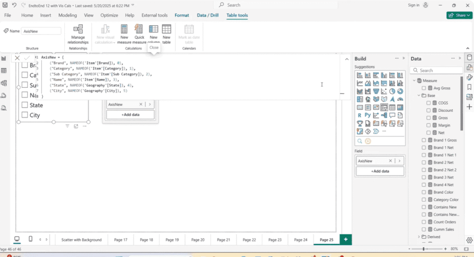Open Model view in left sidebar
The width and height of the screenshot is (474, 257).
point(4,83)
